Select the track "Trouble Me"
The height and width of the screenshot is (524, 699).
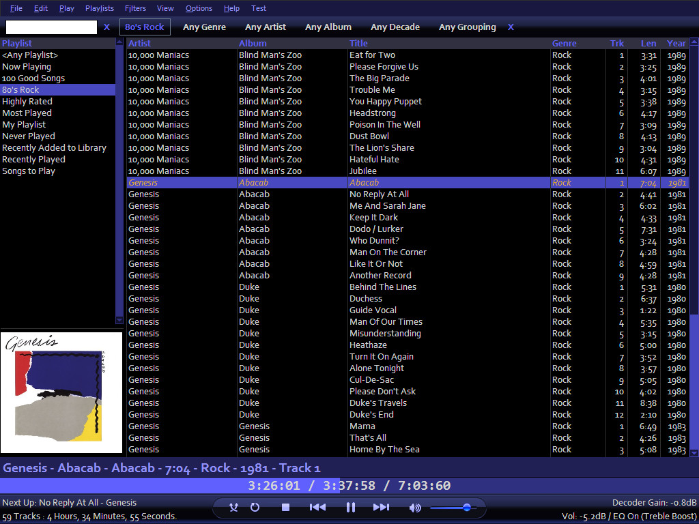(x=408, y=89)
